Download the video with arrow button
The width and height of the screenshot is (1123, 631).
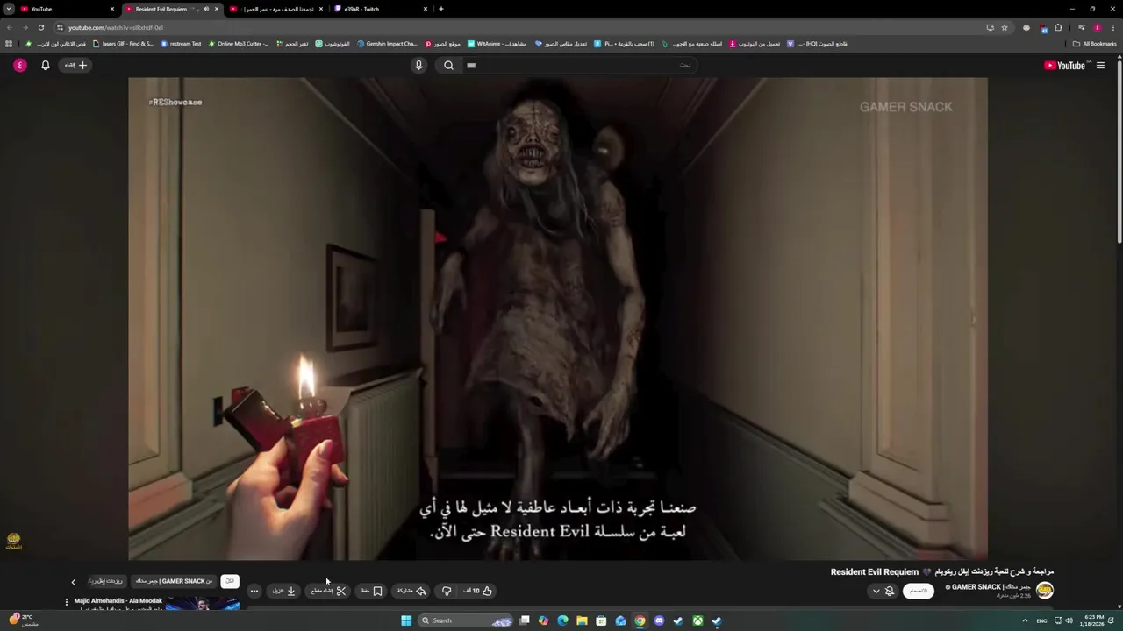pos(283,591)
